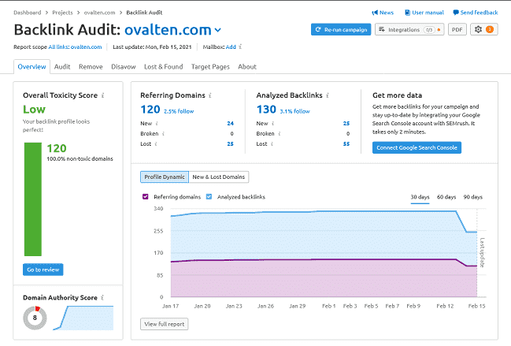Select the 30 days range

click(420, 197)
